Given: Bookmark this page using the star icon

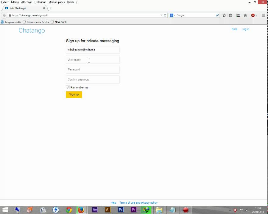Looking at the screenshot, I should (224, 15).
